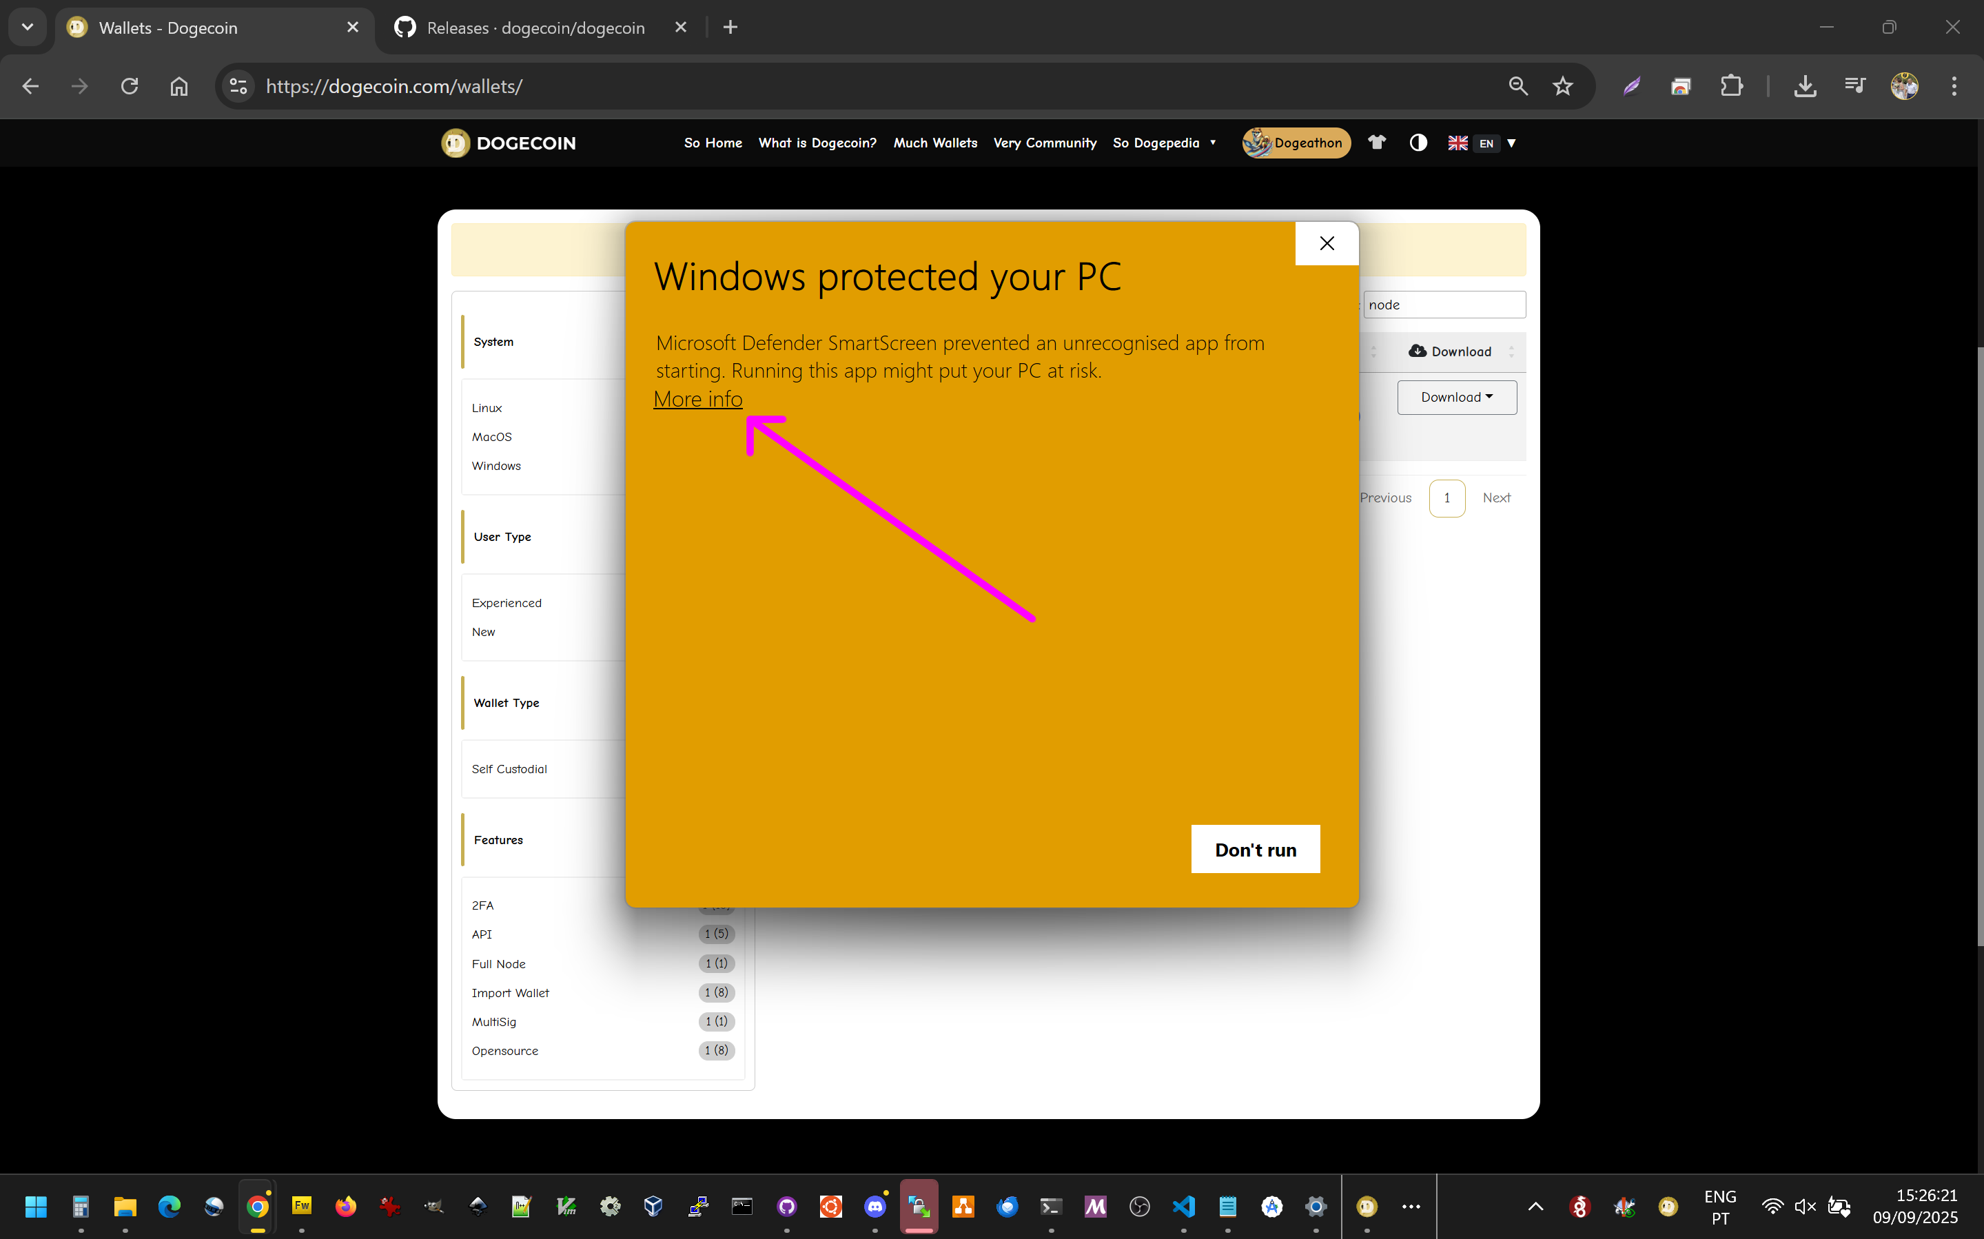Open the Wi-Fi network tray icon
Screen dimensions: 1984x1239
(1772, 1206)
